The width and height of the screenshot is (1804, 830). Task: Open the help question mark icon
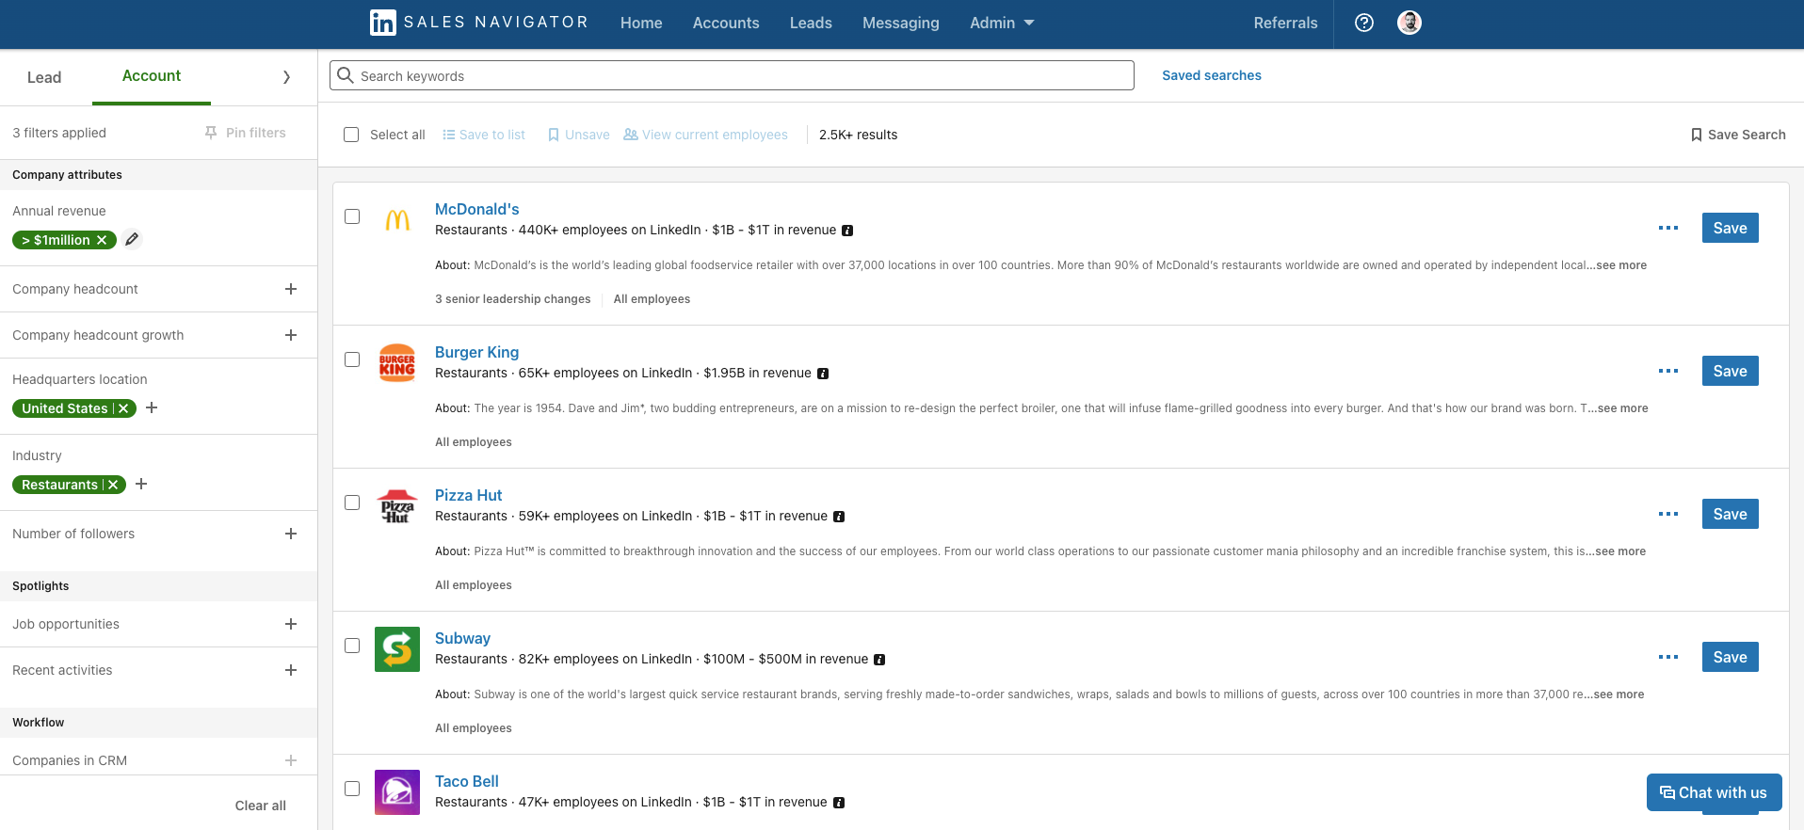[x=1364, y=23]
